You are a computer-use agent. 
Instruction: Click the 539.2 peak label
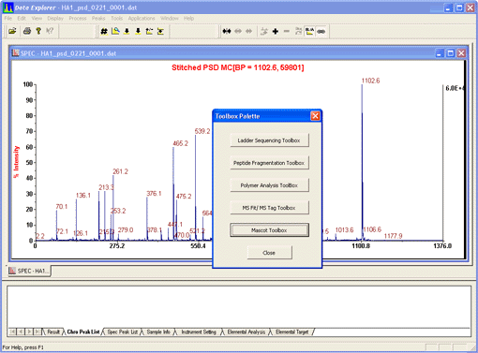(202, 131)
